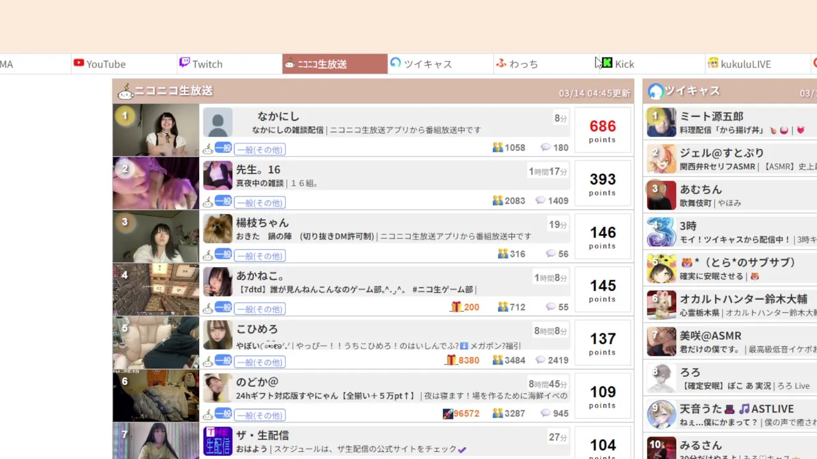Click viewer count icon showing 3484
817x459 pixels.
(498, 360)
